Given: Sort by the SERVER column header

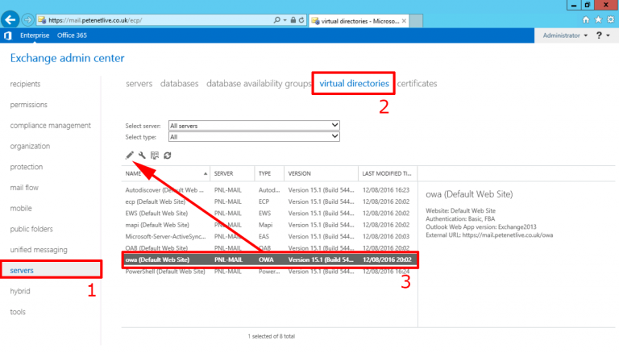Looking at the screenshot, I should [232, 173].
